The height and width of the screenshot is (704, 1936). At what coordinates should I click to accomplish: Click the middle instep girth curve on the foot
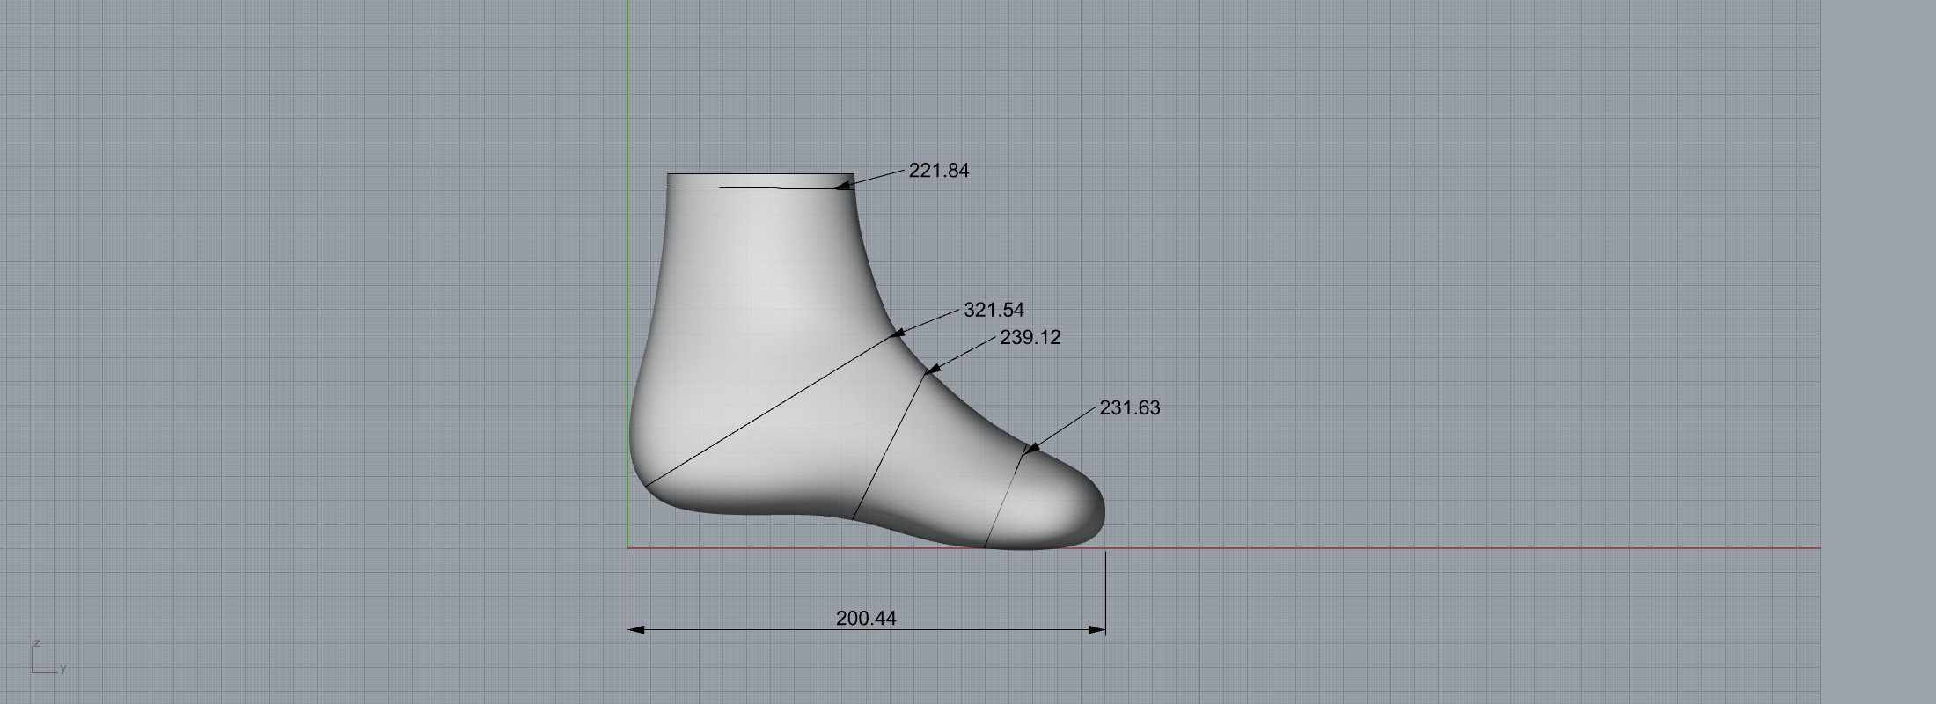point(889,446)
